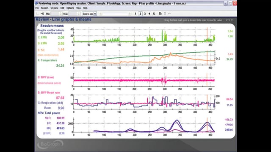The width and height of the screenshot is (271, 152).
Task: Click the toolbar scroll bar left arrow
Action: (x=101, y=14)
